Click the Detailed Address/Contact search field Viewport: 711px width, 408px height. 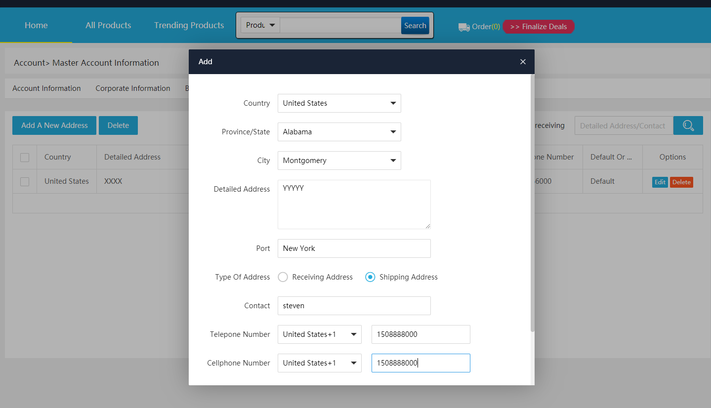pyautogui.click(x=624, y=125)
